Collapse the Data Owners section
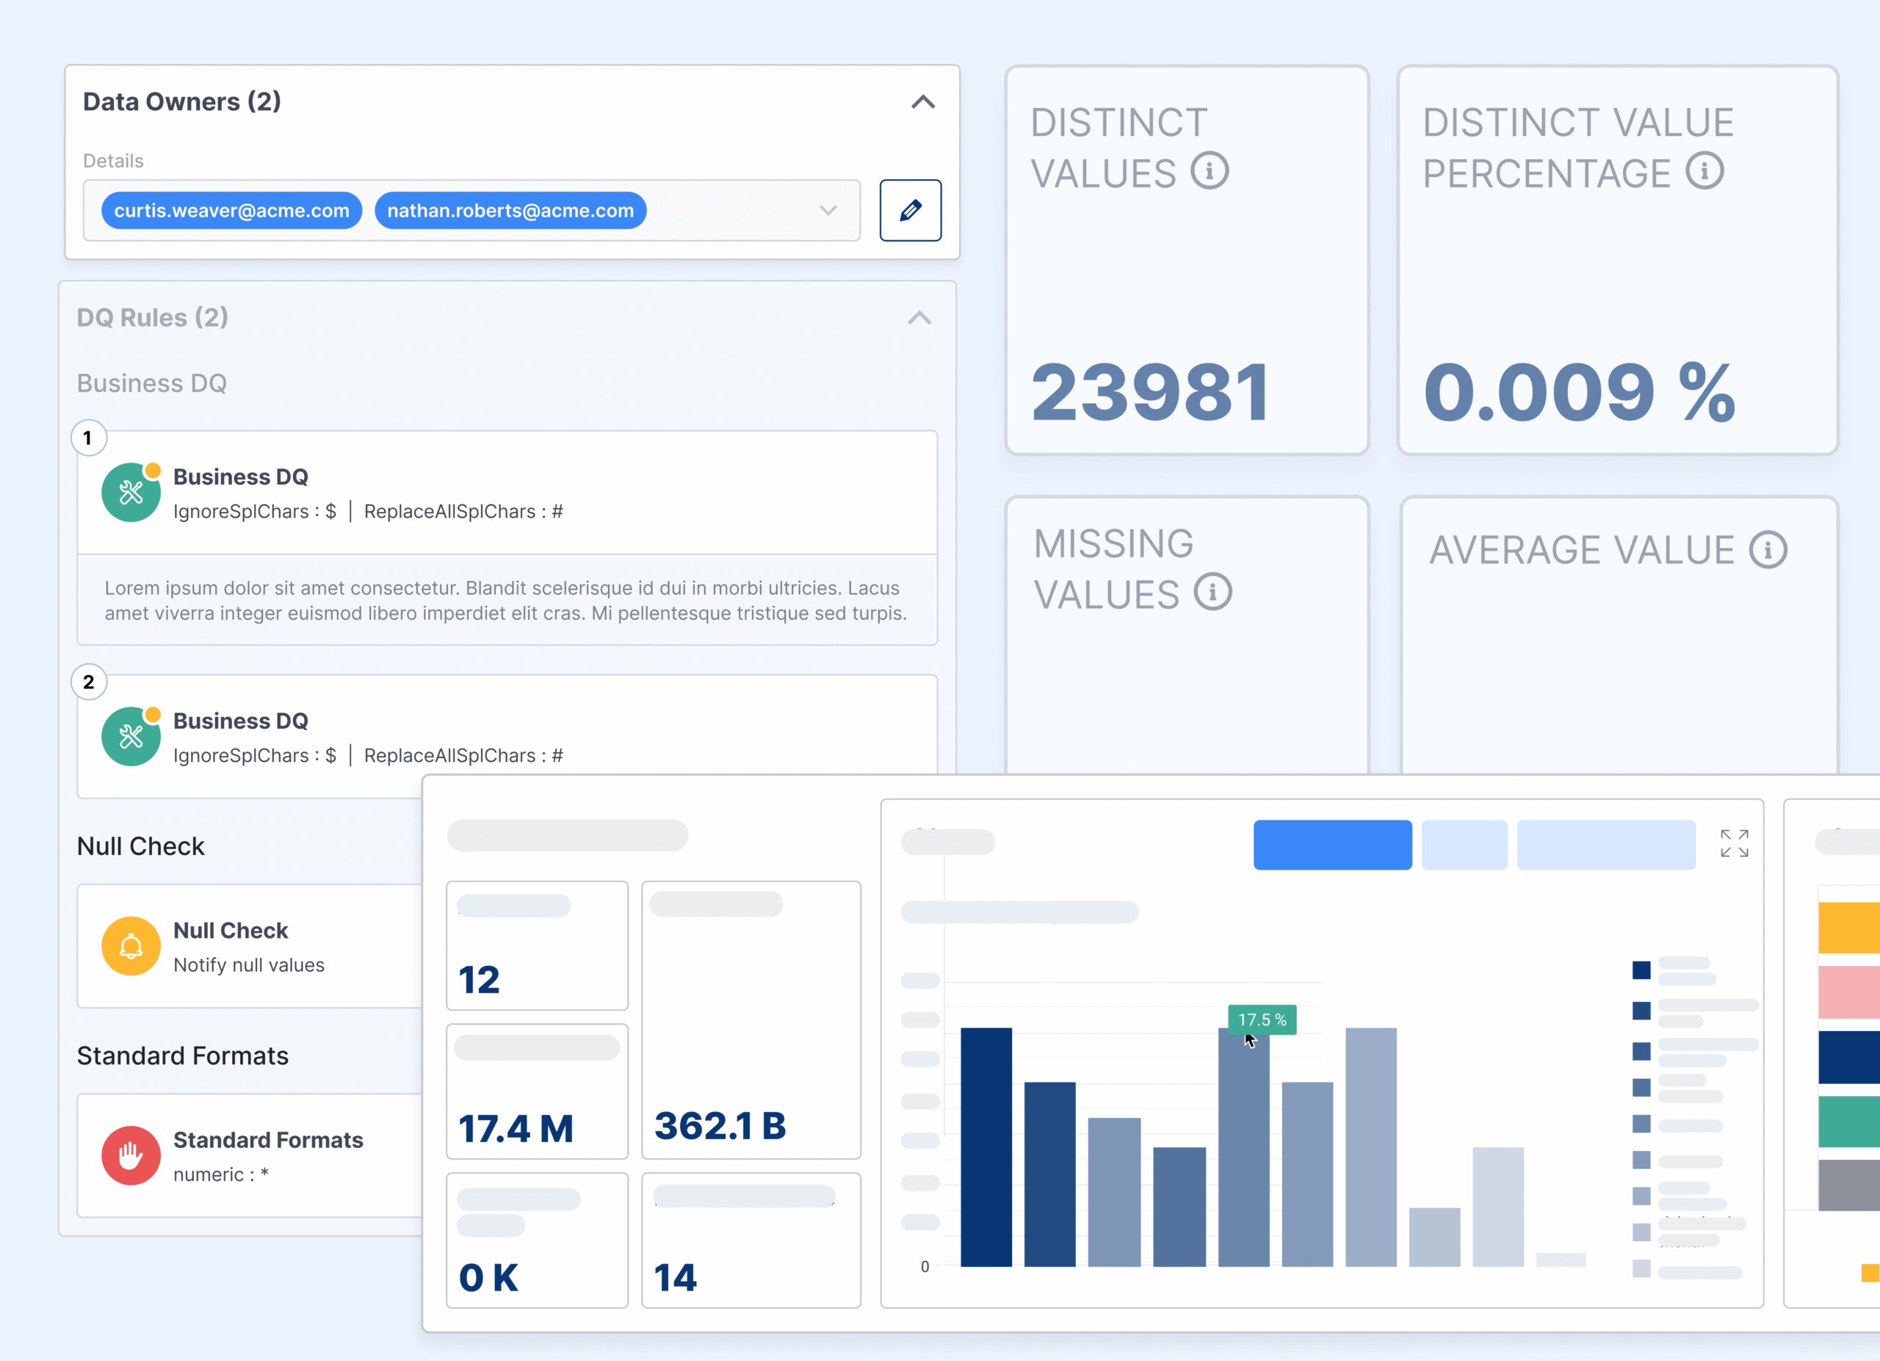The width and height of the screenshot is (1880, 1361). [922, 102]
